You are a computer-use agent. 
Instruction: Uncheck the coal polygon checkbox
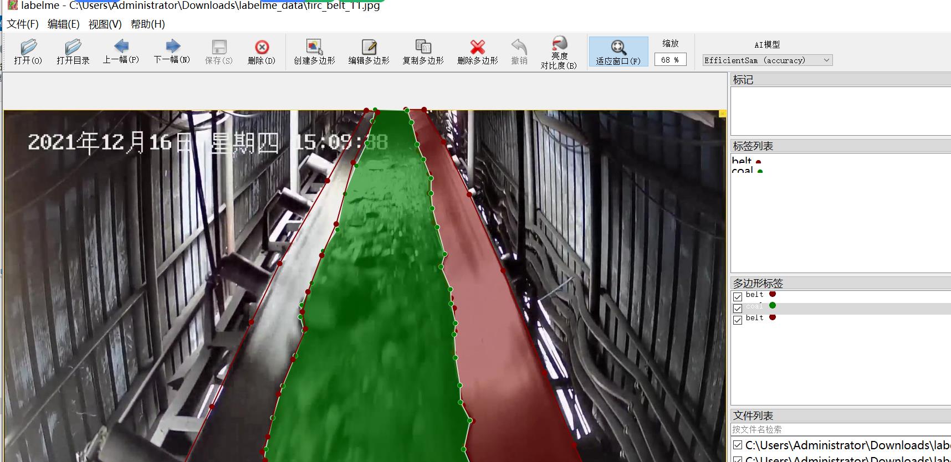(738, 308)
